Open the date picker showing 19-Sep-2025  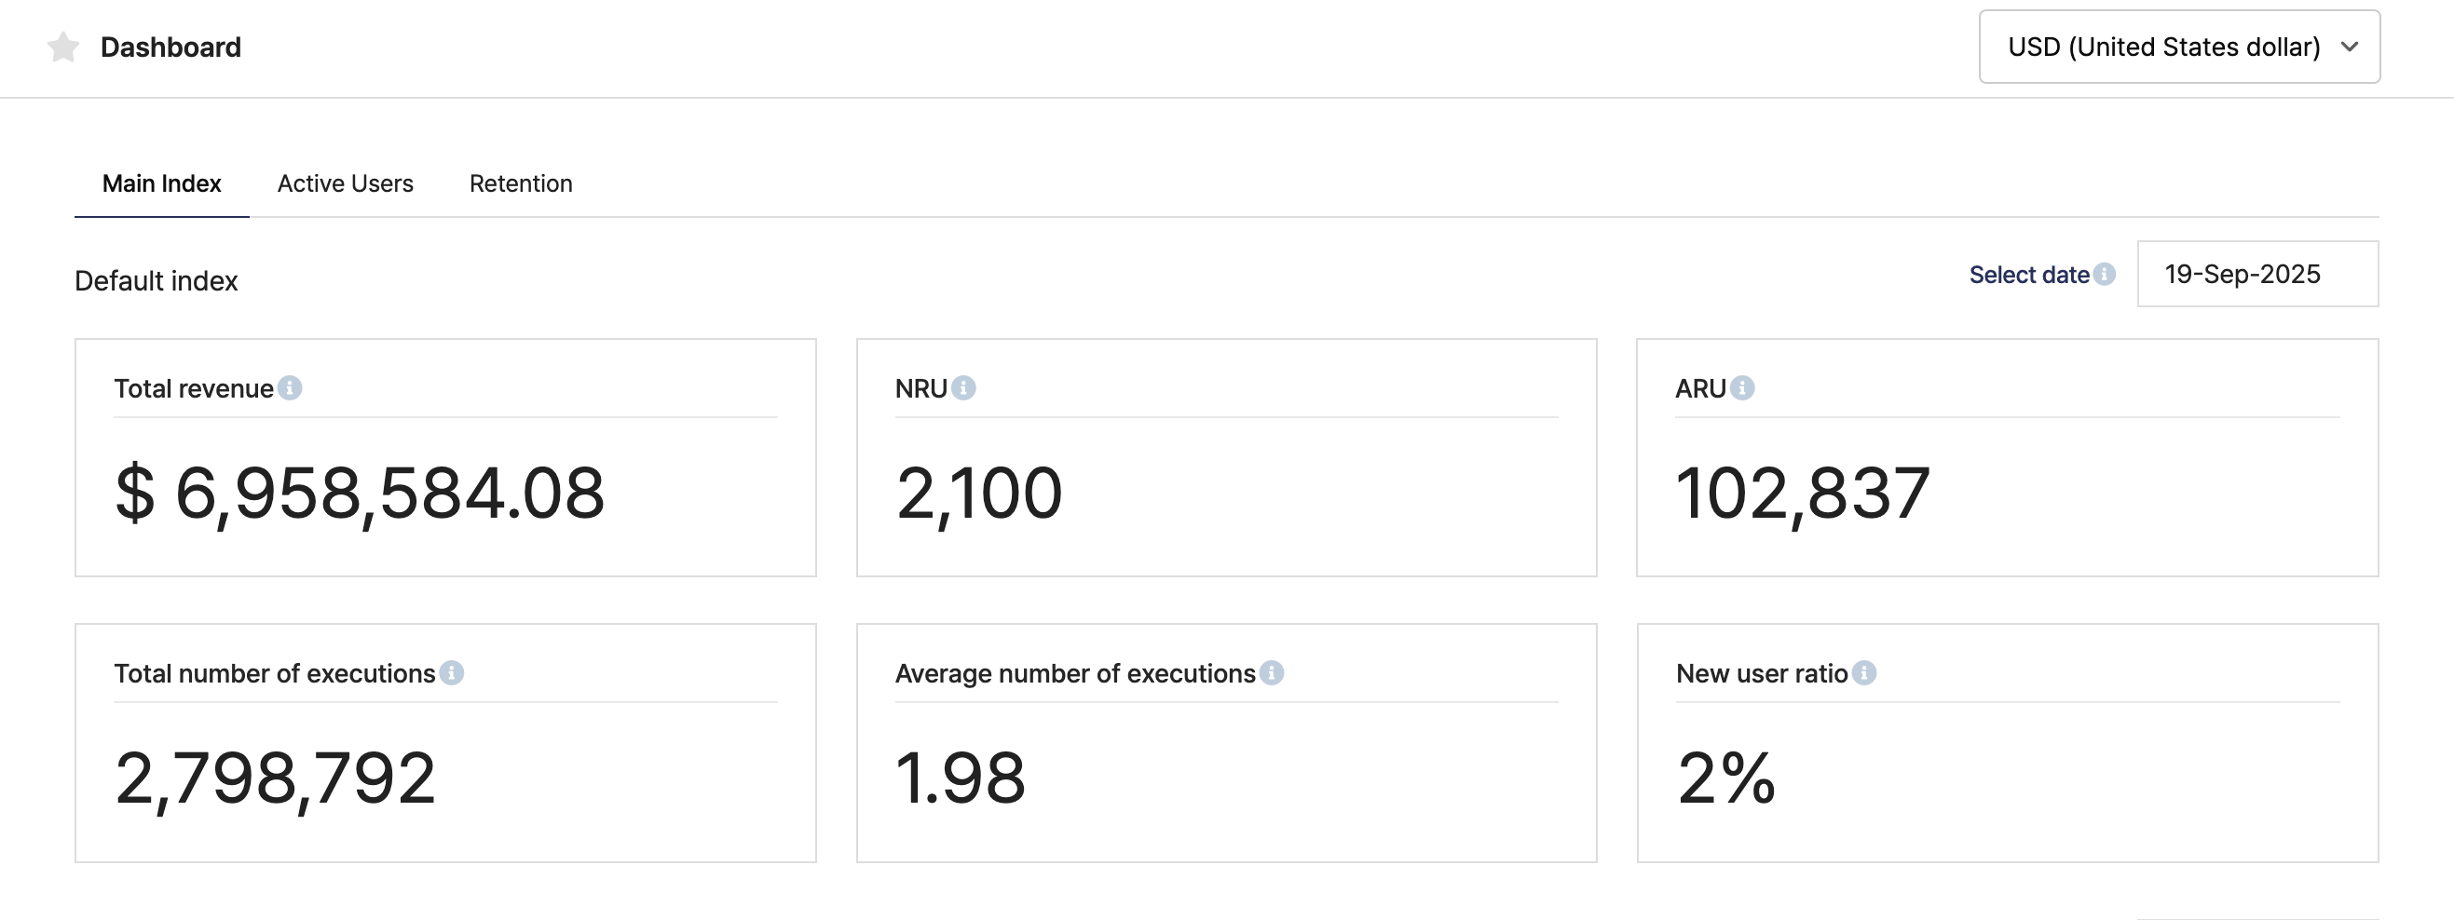(x=2256, y=275)
